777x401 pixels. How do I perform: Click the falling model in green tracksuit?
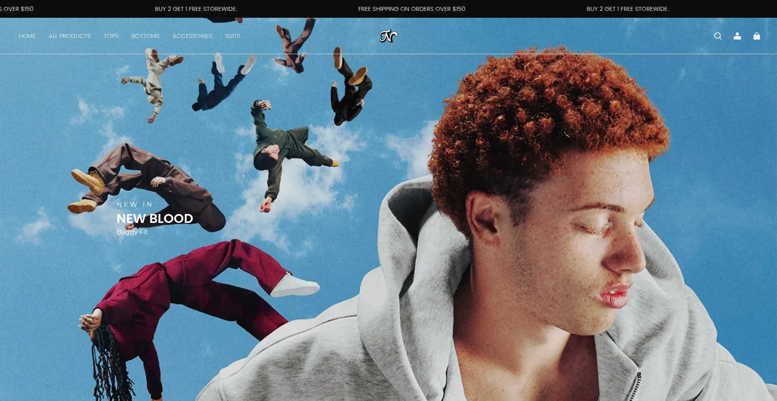[283, 149]
